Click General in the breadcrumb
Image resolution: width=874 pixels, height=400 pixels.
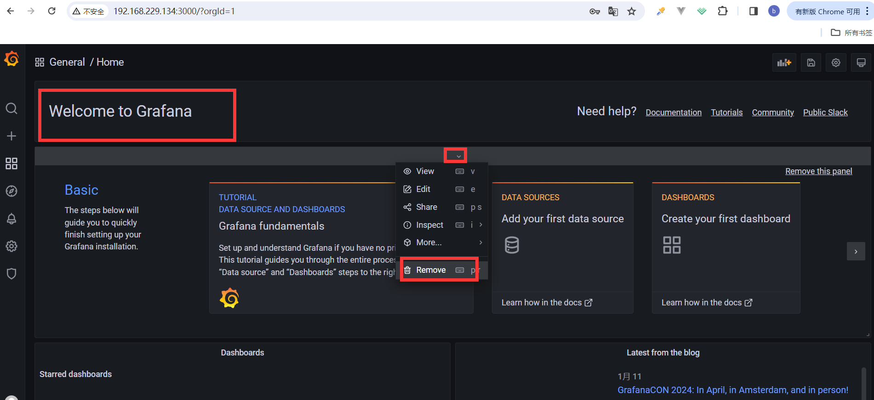click(67, 62)
